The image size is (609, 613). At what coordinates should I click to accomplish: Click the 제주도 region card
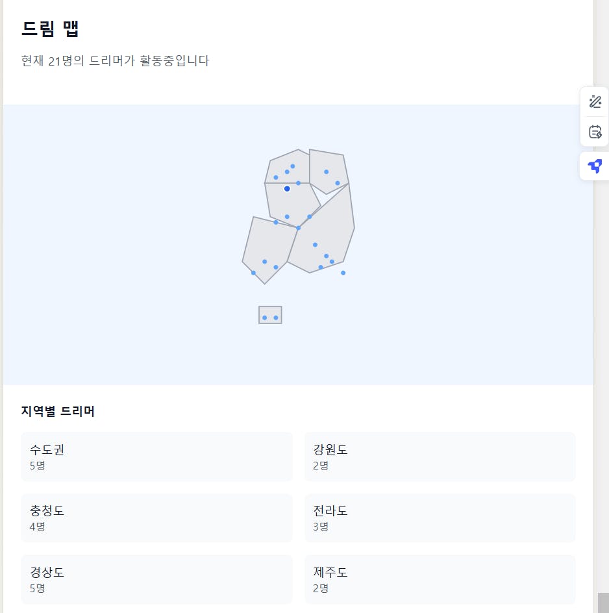(x=440, y=579)
